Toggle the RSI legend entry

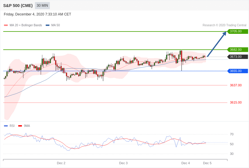9,126
